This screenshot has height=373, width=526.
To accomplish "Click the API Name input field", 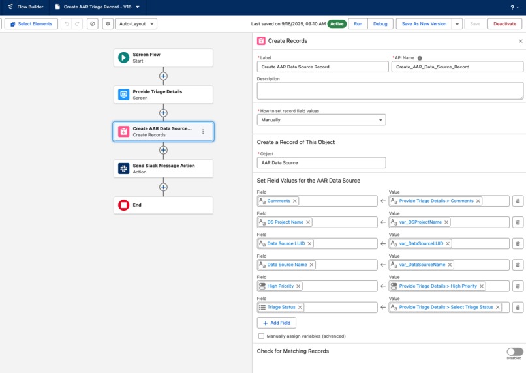I will click(457, 67).
